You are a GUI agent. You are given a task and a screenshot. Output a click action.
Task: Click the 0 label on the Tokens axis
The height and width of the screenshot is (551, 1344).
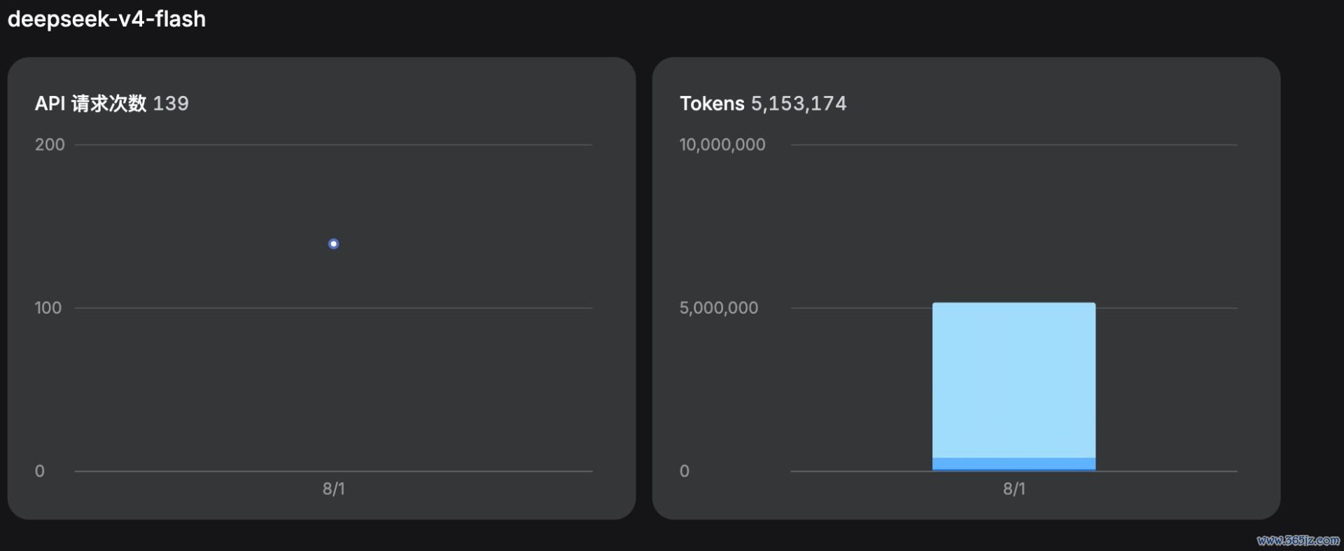(x=685, y=471)
